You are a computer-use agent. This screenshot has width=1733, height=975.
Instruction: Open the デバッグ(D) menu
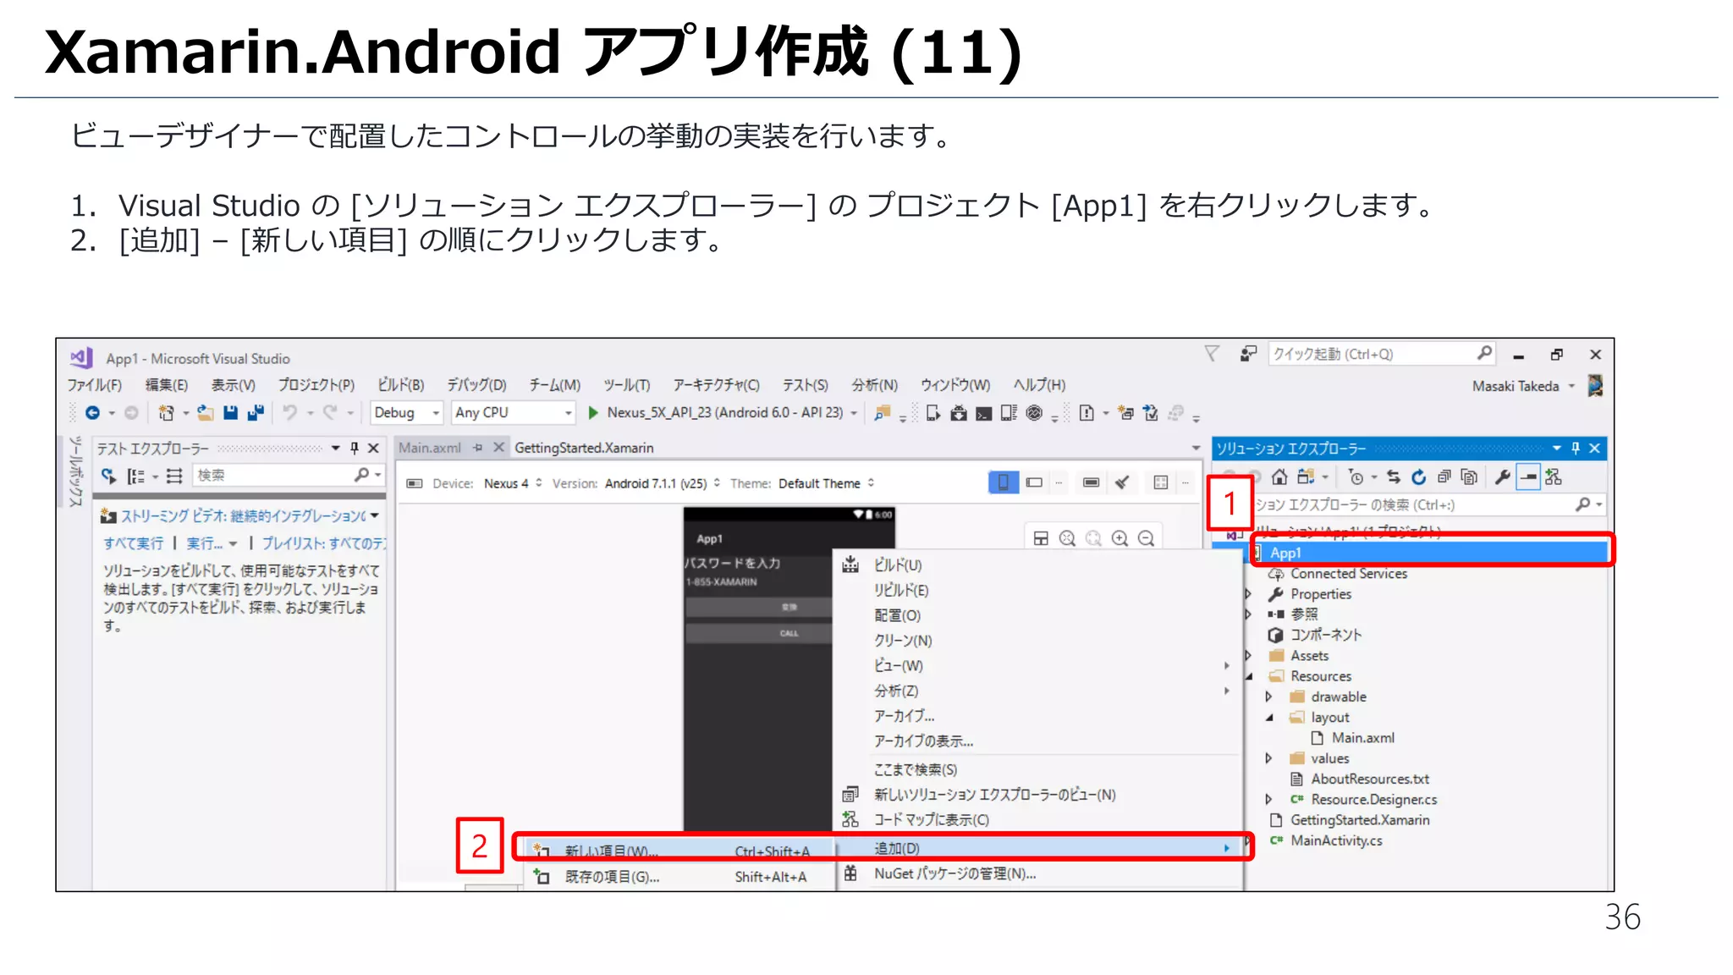[476, 385]
